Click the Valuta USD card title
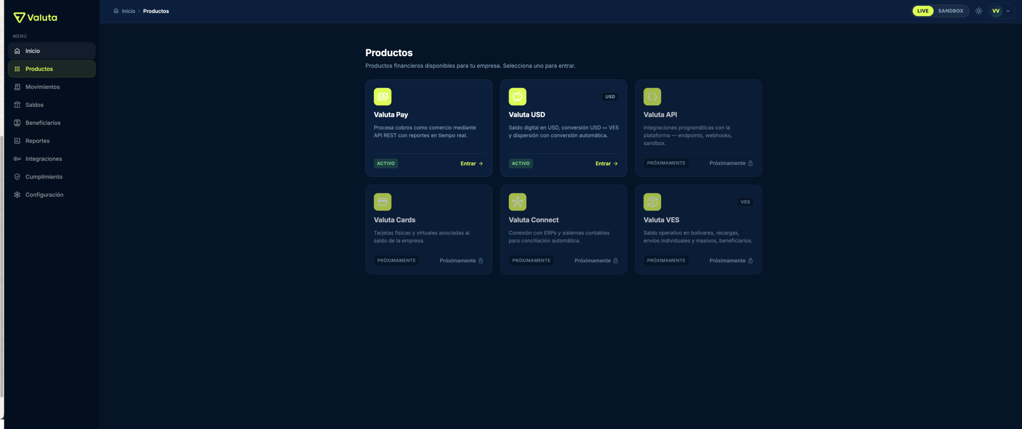1022x429 pixels. pos(527,115)
